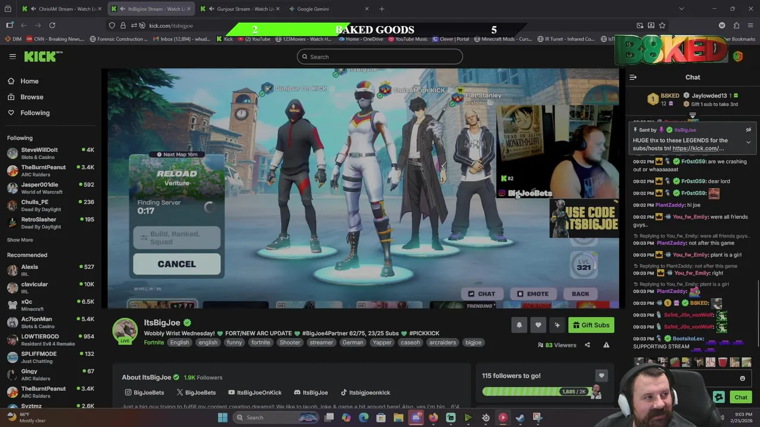This screenshot has width=760, height=427.
Task: Collapse the chat panel arrow icon
Action: [633, 77]
